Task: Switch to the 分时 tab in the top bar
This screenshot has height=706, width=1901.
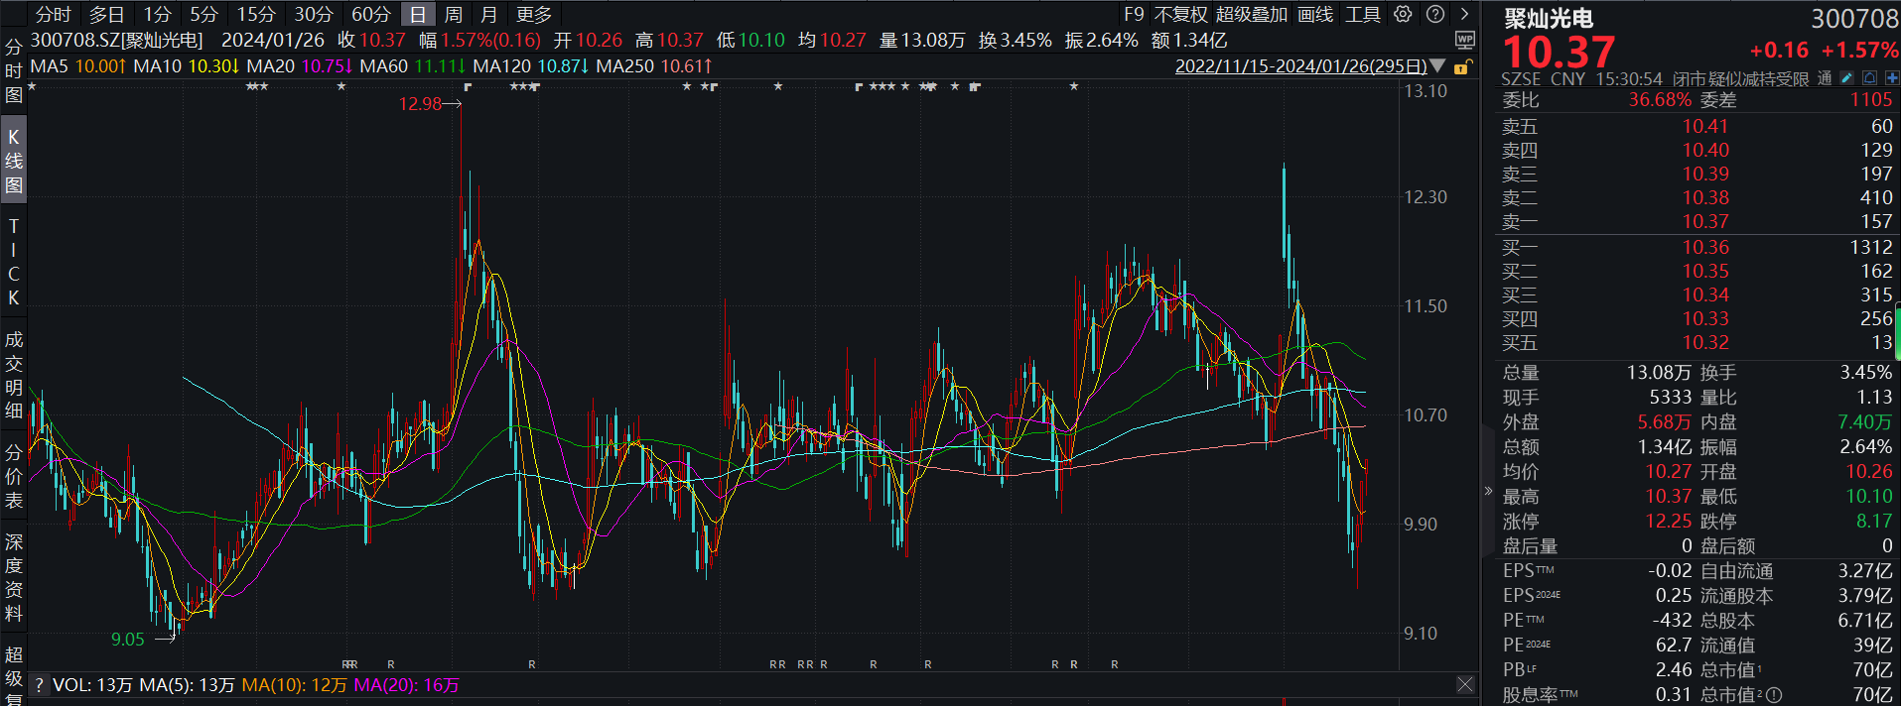Action: pos(54,14)
